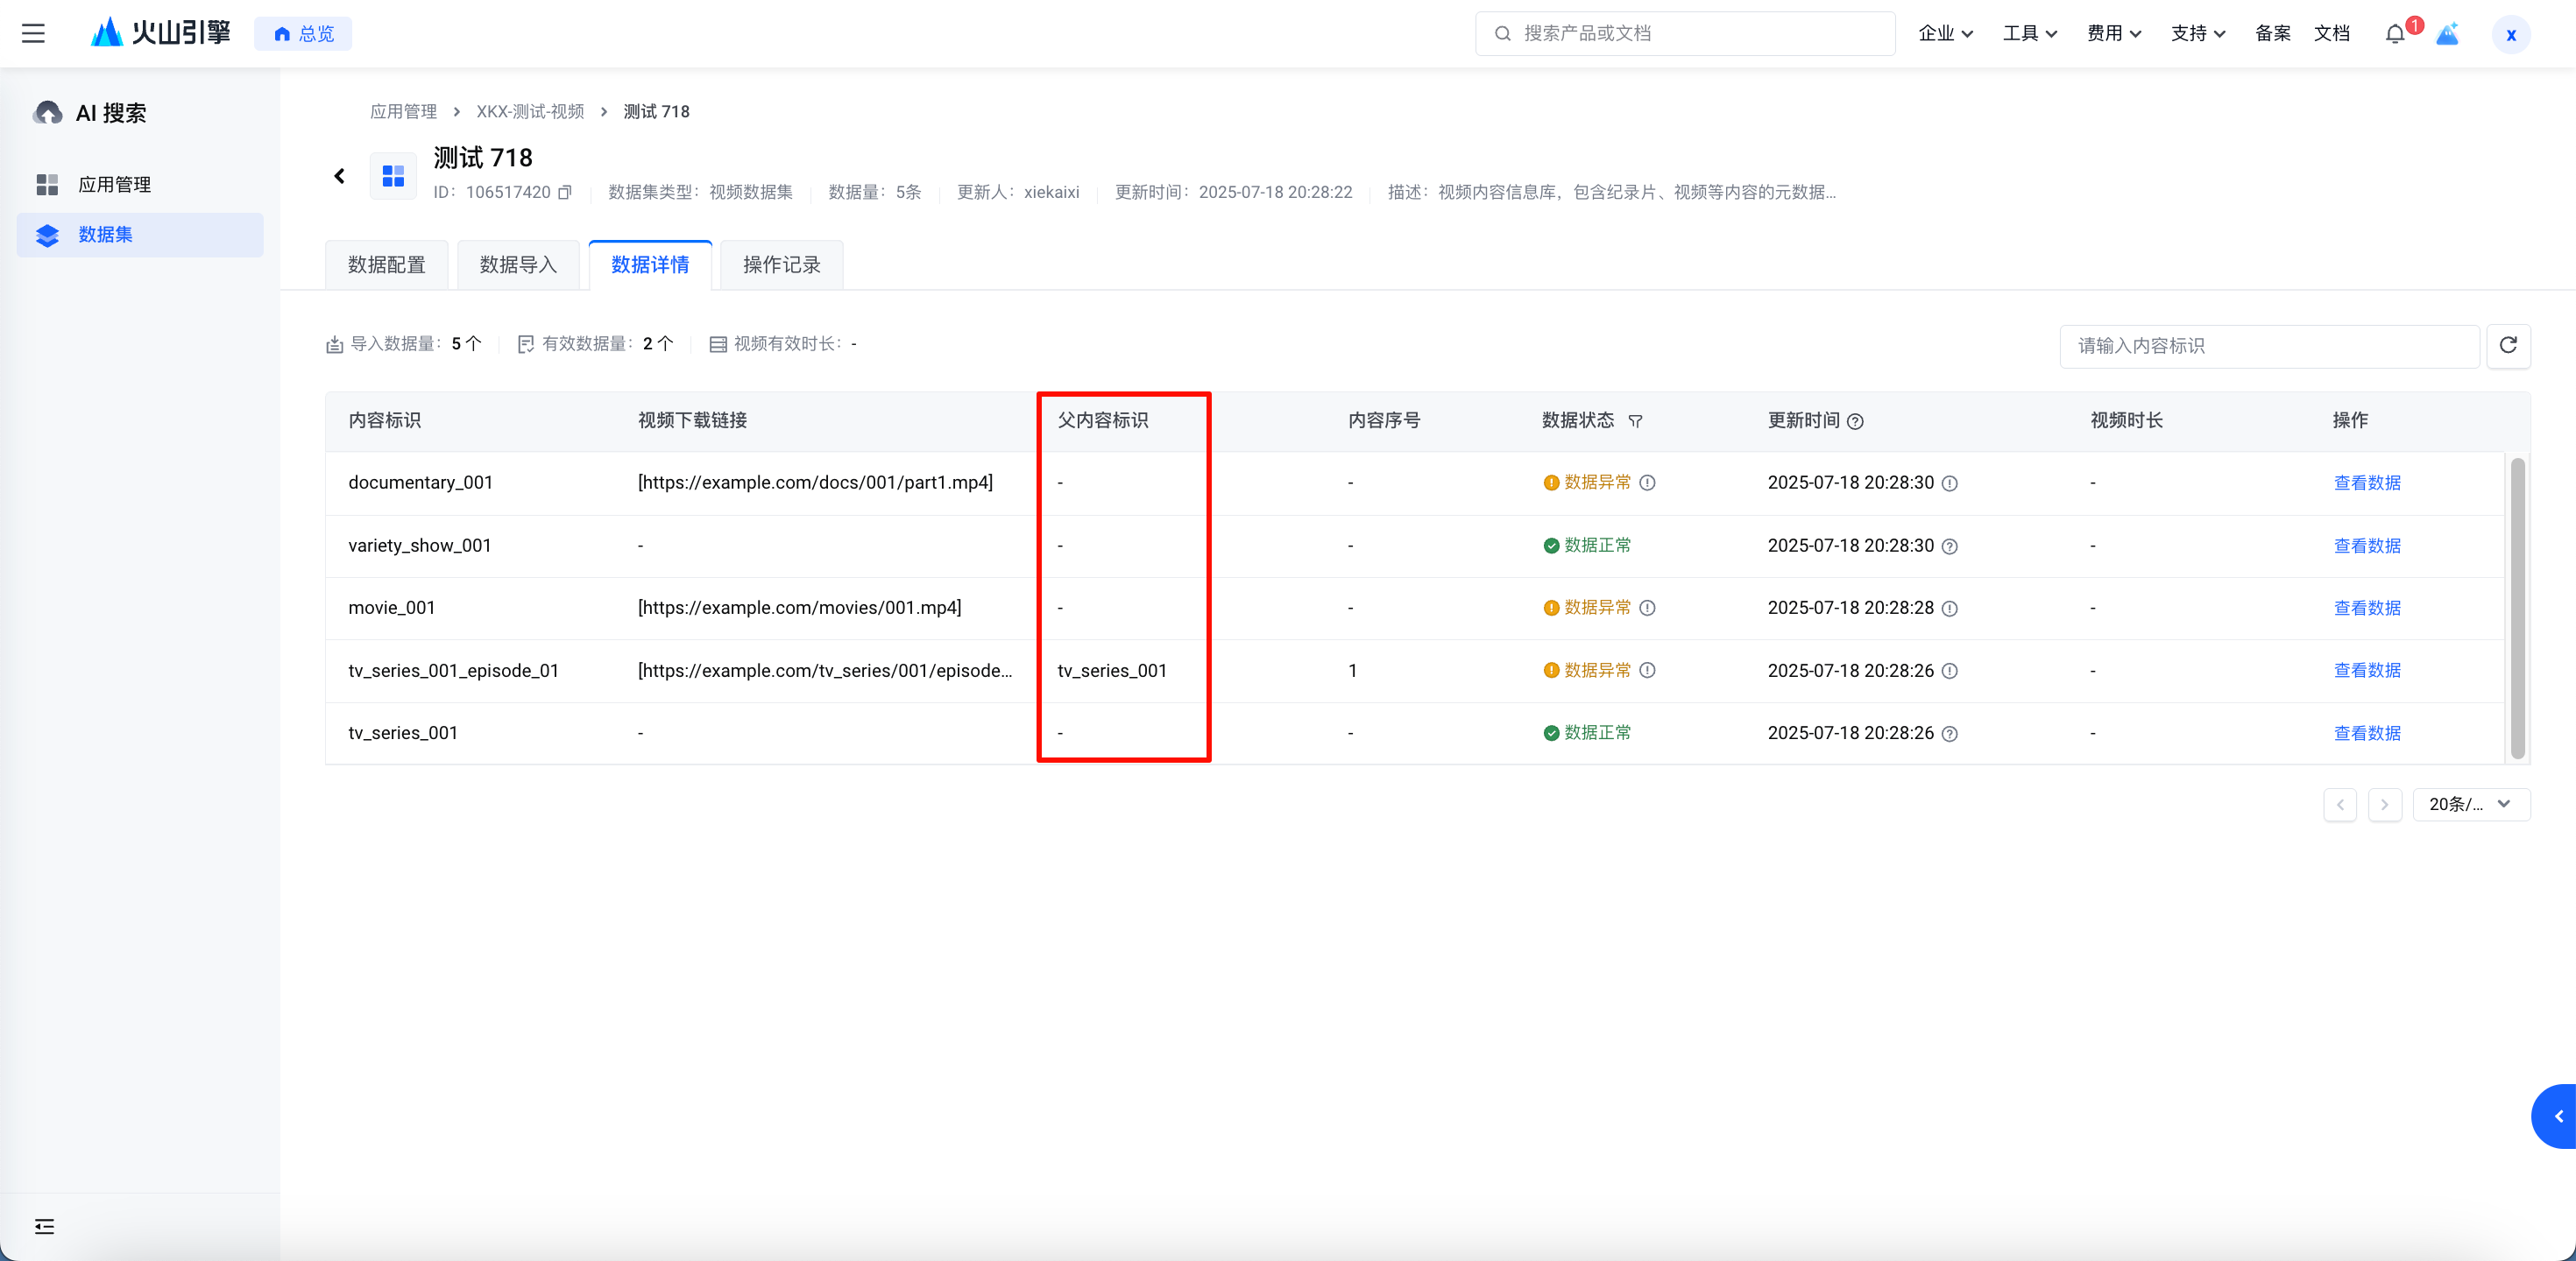Open the 20条/页 page size dropdown

(x=2470, y=805)
